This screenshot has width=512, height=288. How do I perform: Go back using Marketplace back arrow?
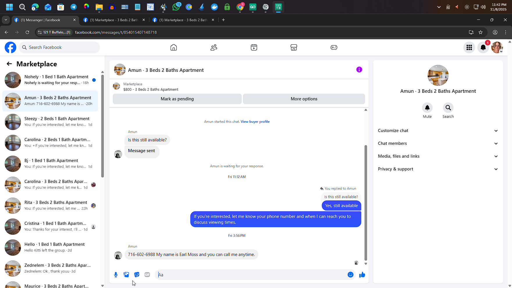9,64
